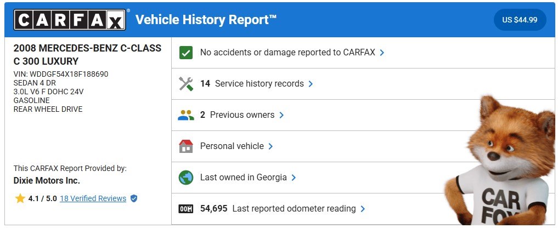Click the blue verified shield badge
Image resolution: width=558 pixels, height=228 pixels.
134,198
